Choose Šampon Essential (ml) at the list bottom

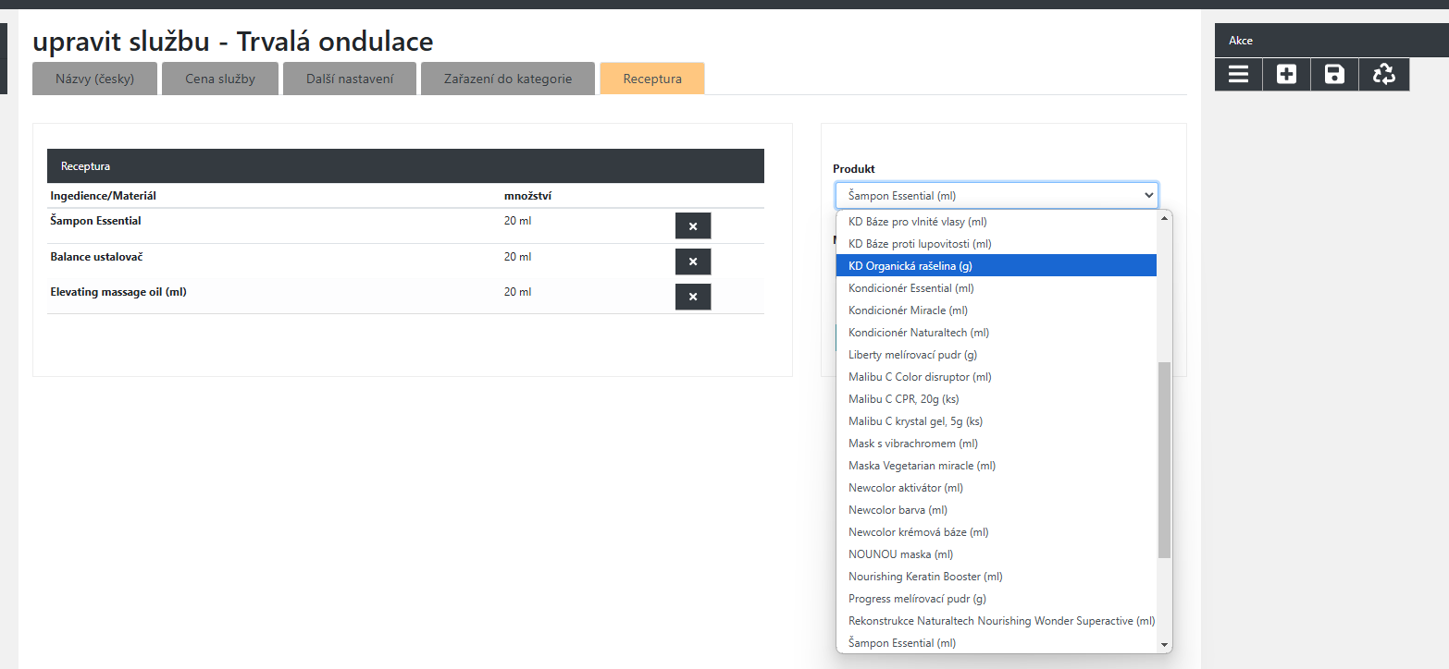(x=997, y=643)
